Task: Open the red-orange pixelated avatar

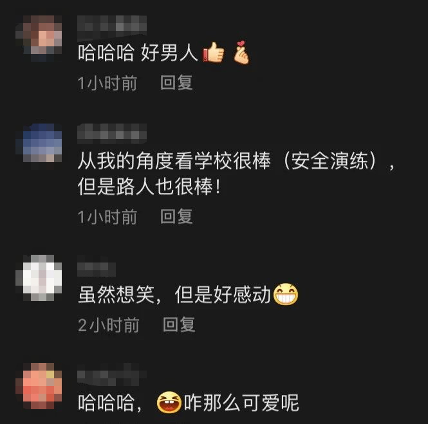Action: pos(39,386)
